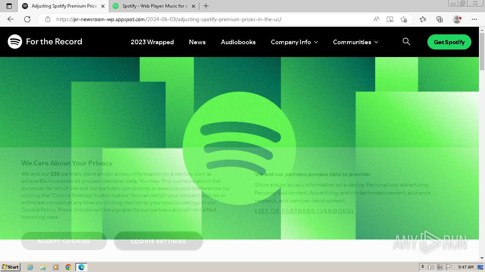Click the Spotify For the Record logo

(x=45, y=42)
